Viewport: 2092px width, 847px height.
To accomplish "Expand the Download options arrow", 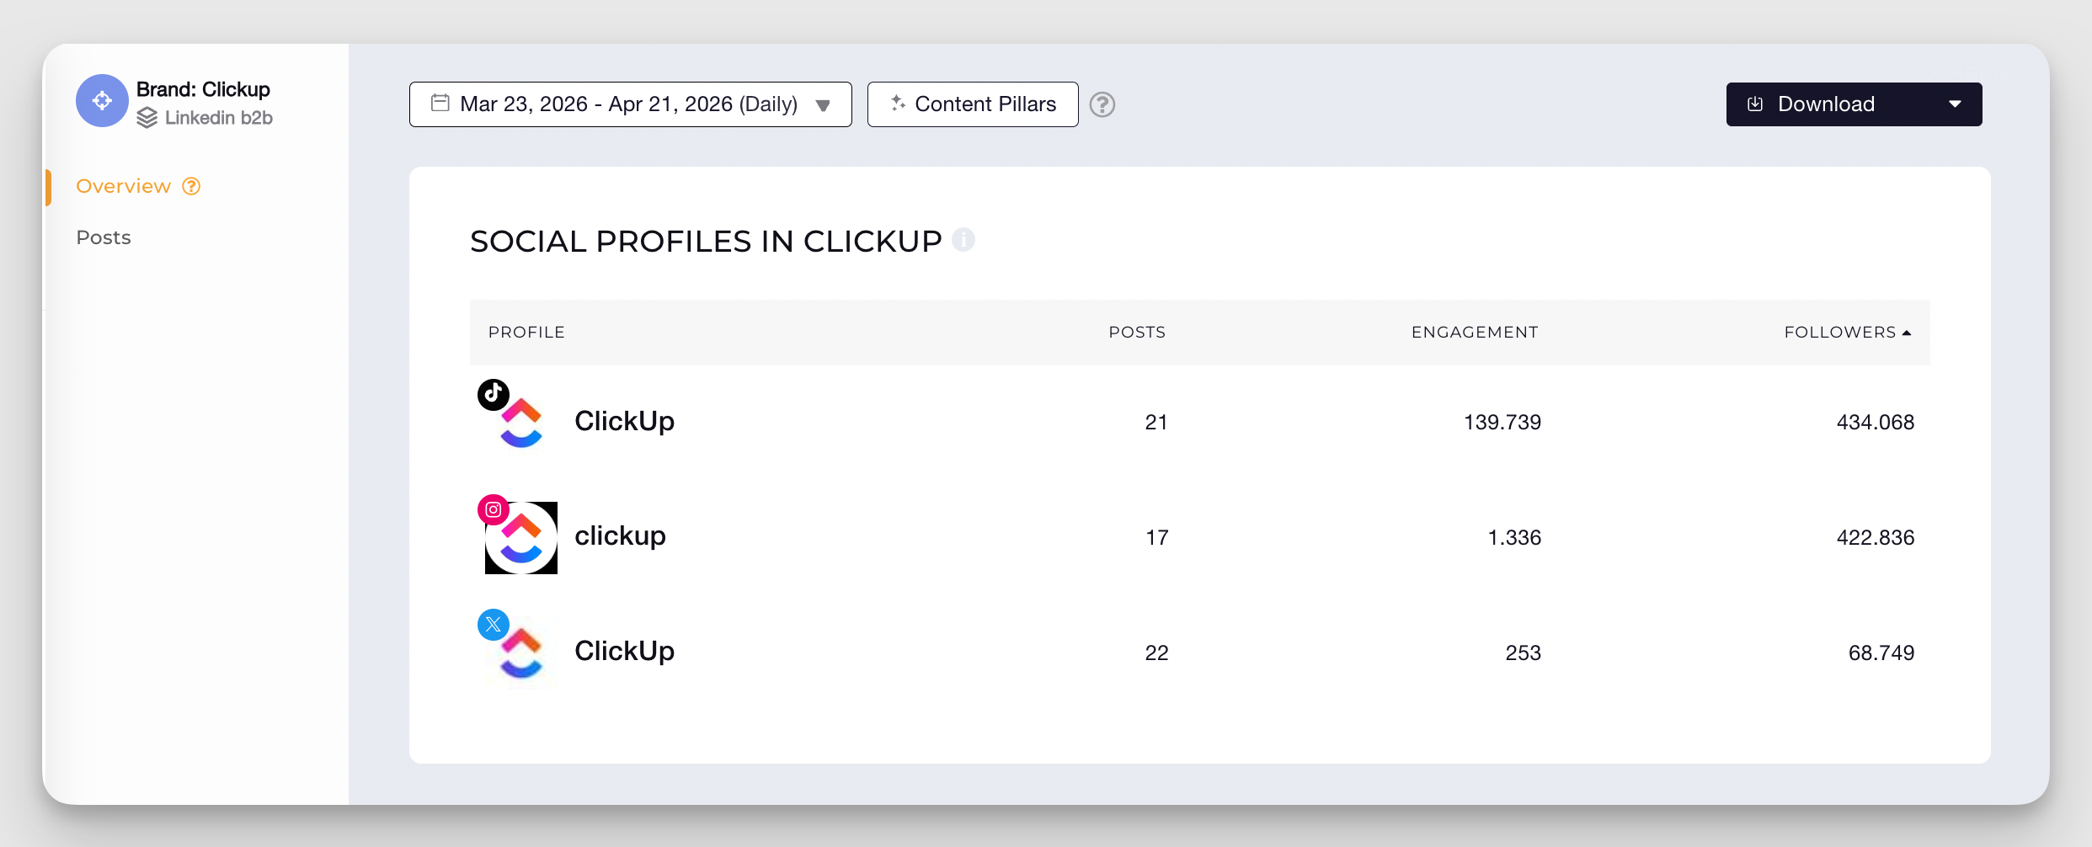I will pos(1956,104).
